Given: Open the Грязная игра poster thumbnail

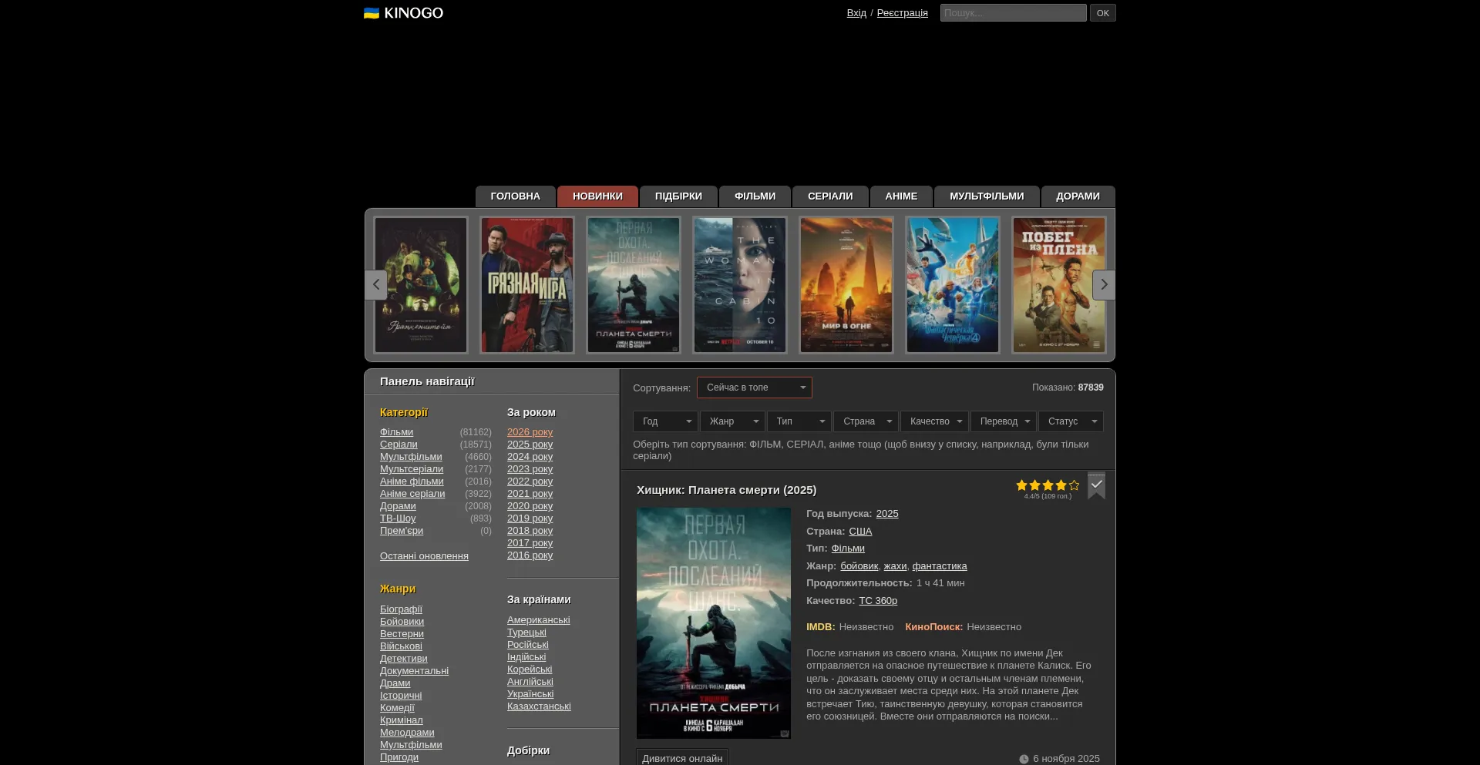Looking at the screenshot, I should click(x=527, y=285).
